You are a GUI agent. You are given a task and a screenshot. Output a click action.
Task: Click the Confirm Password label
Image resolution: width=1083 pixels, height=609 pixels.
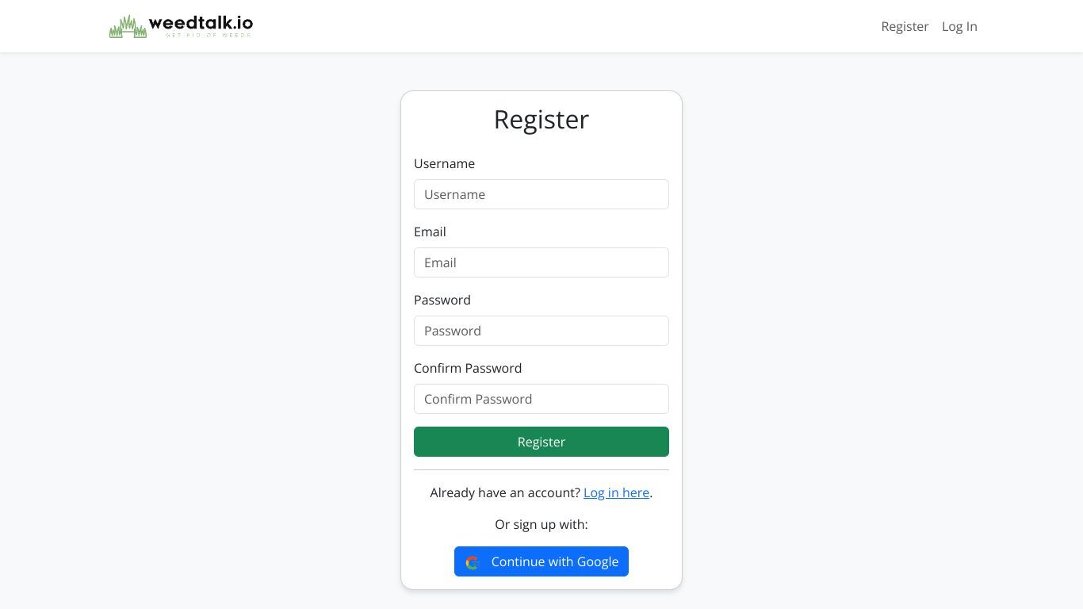tap(468, 368)
